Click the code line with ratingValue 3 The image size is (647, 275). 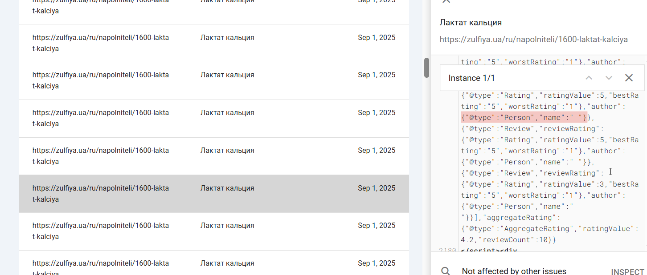pos(550,184)
